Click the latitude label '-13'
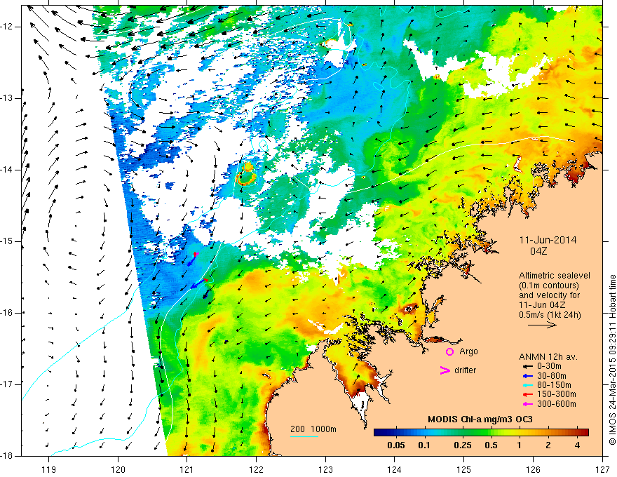Viewport: 617px width, 477px height. click(8, 98)
